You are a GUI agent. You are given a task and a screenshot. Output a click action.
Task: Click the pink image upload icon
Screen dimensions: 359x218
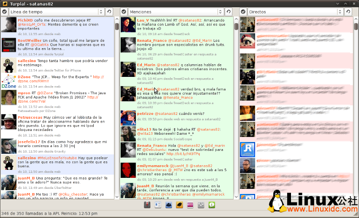click(x=190, y=205)
